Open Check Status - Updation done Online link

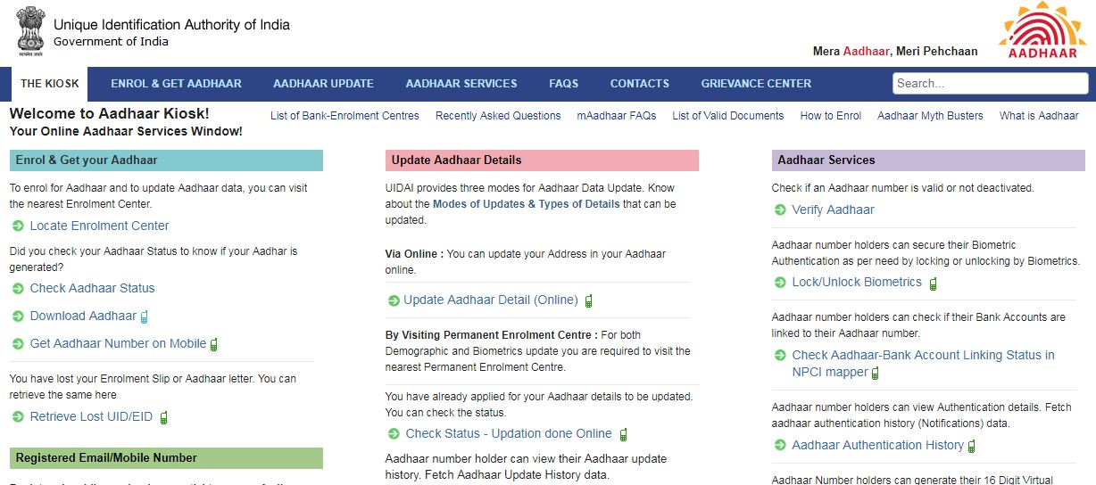509,434
